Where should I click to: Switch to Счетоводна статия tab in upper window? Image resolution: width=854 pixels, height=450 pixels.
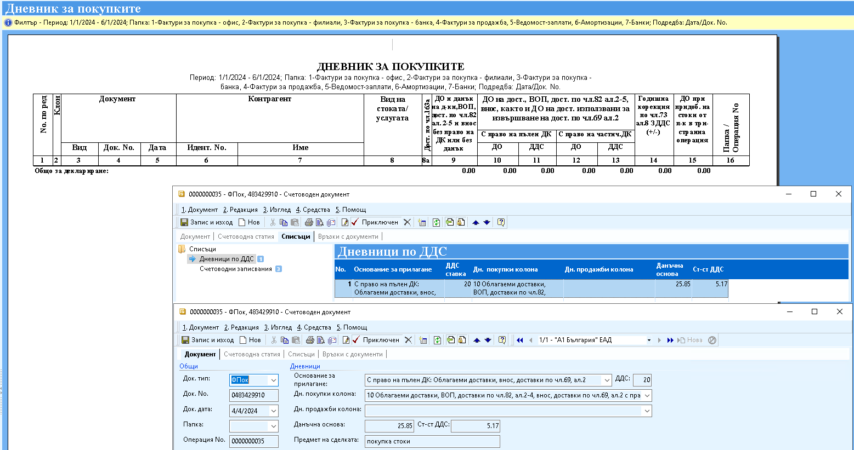click(246, 236)
